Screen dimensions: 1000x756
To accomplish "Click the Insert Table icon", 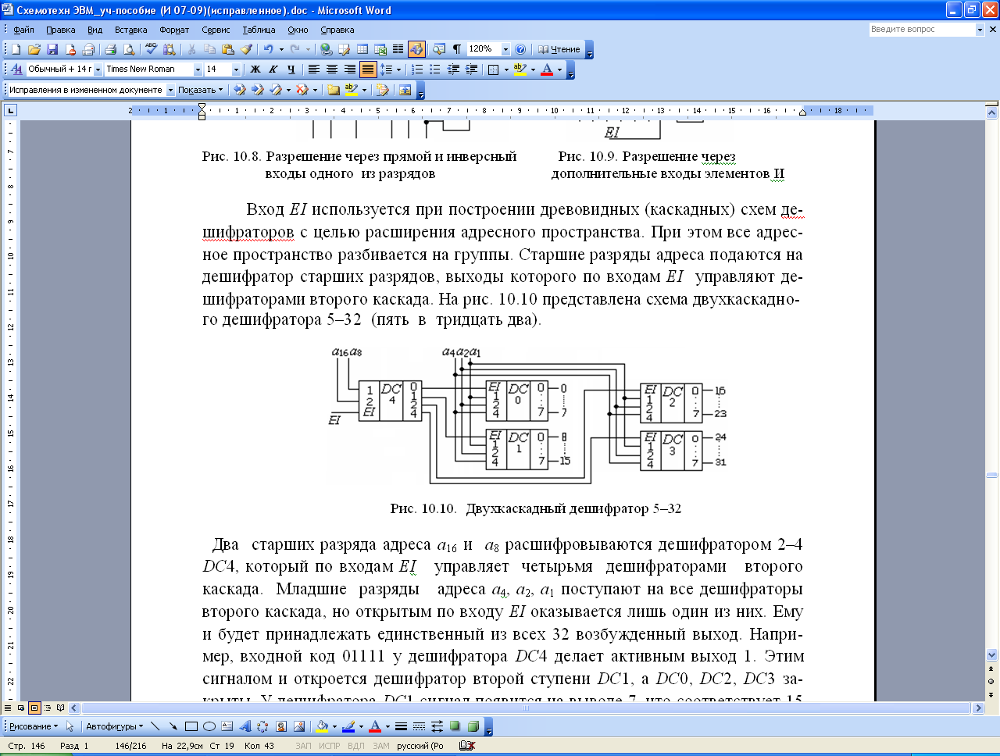I will pyautogui.click(x=362, y=49).
